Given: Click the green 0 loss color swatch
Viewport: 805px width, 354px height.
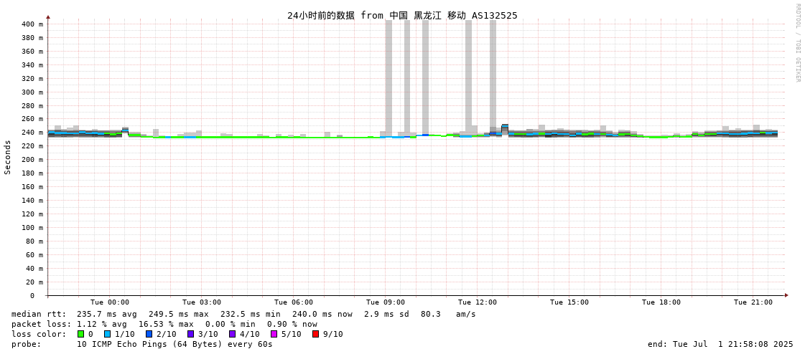Looking at the screenshot, I should (80, 334).
